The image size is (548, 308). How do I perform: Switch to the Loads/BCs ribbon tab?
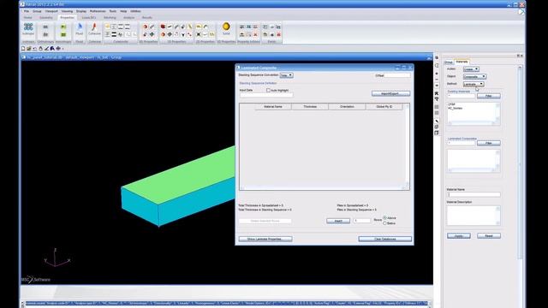pos(89,17)
